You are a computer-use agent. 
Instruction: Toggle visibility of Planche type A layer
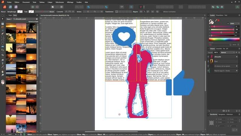tap(237, 71)
